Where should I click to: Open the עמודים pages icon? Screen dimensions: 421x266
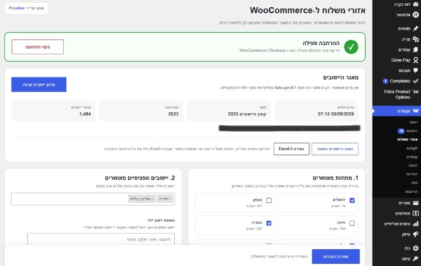click(416, 50)
